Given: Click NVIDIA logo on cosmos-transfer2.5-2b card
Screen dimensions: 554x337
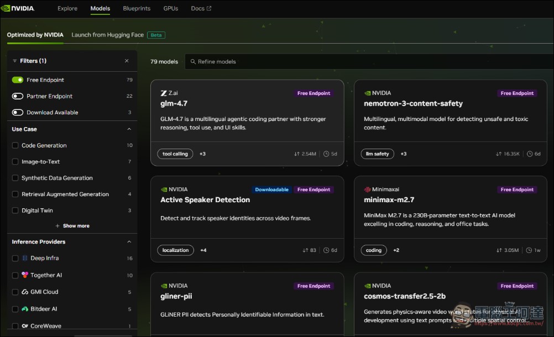Looking at the screenshot, I should pos(368,286).
